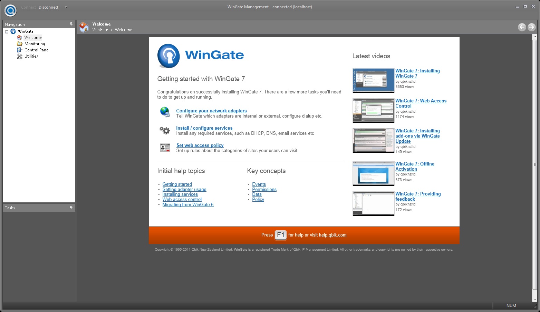Viewport: 540px width, 312px height.
Task: Click the vertical scrollbar down arrow
Action: click(535, 300)
